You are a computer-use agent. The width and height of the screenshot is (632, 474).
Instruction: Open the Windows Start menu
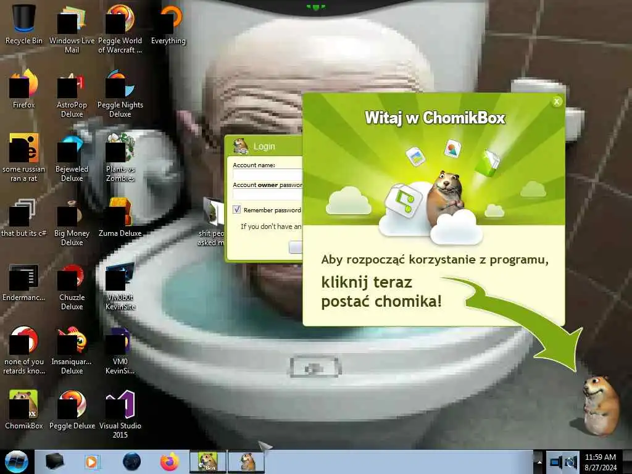[17, 462]
